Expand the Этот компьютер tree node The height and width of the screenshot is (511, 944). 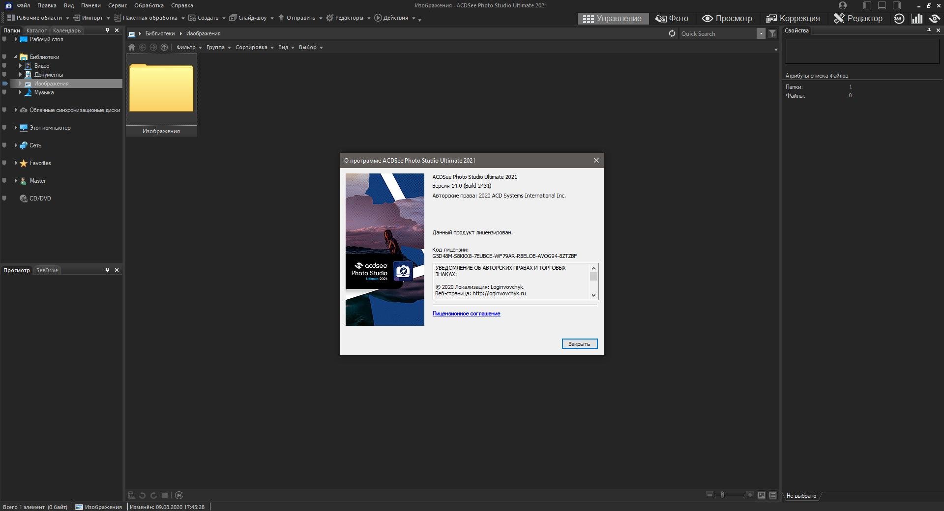16,128
